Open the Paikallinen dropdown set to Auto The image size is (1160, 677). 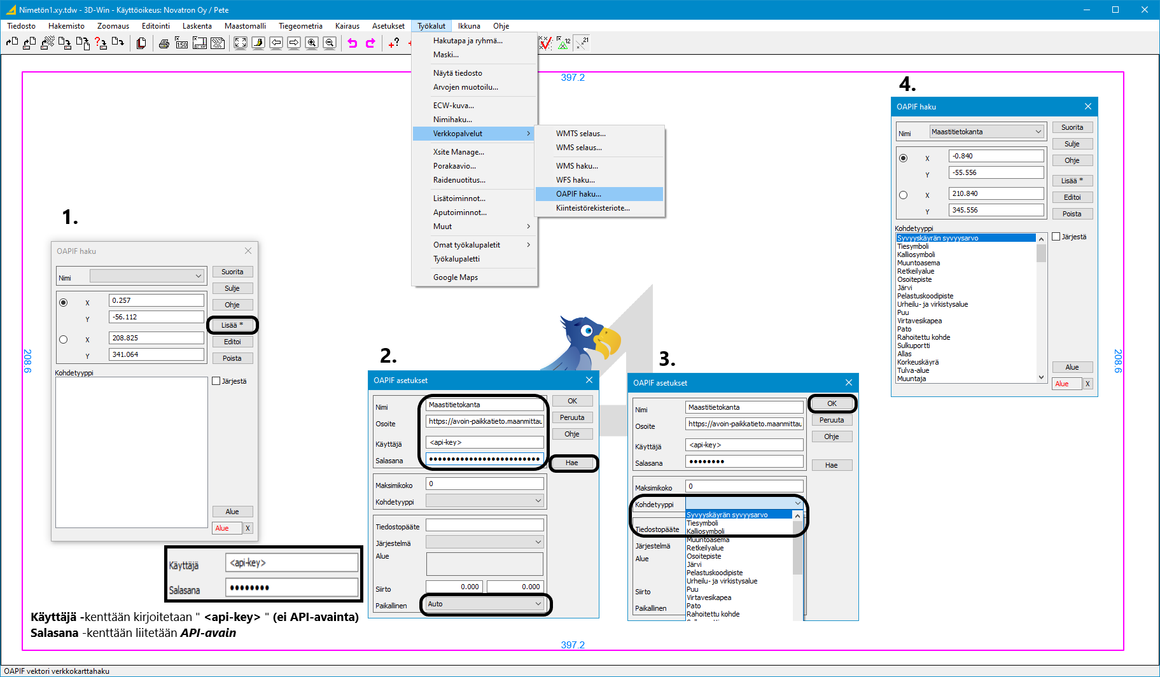[x=485, y=604]
